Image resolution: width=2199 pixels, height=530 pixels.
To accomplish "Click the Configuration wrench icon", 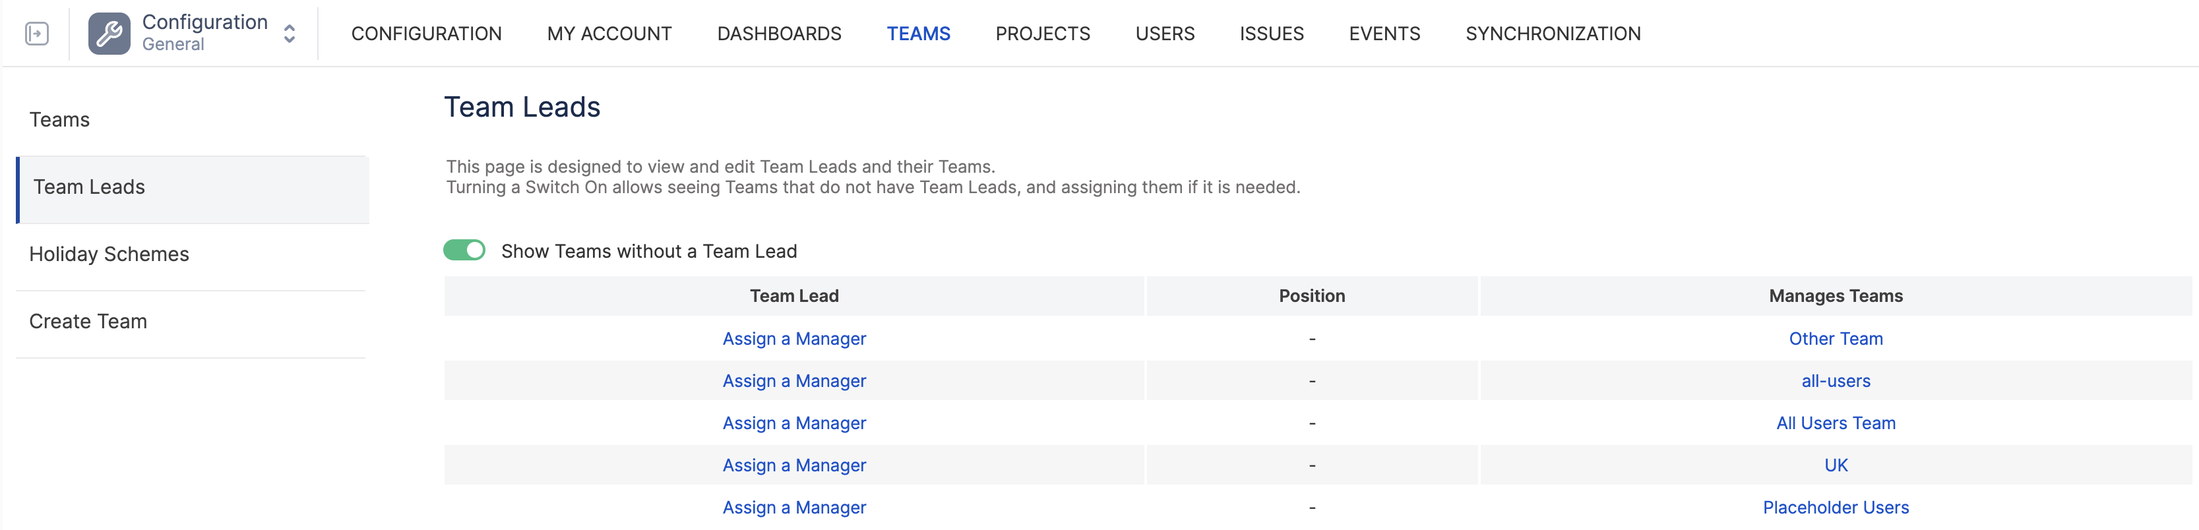I will click(109, 33).
